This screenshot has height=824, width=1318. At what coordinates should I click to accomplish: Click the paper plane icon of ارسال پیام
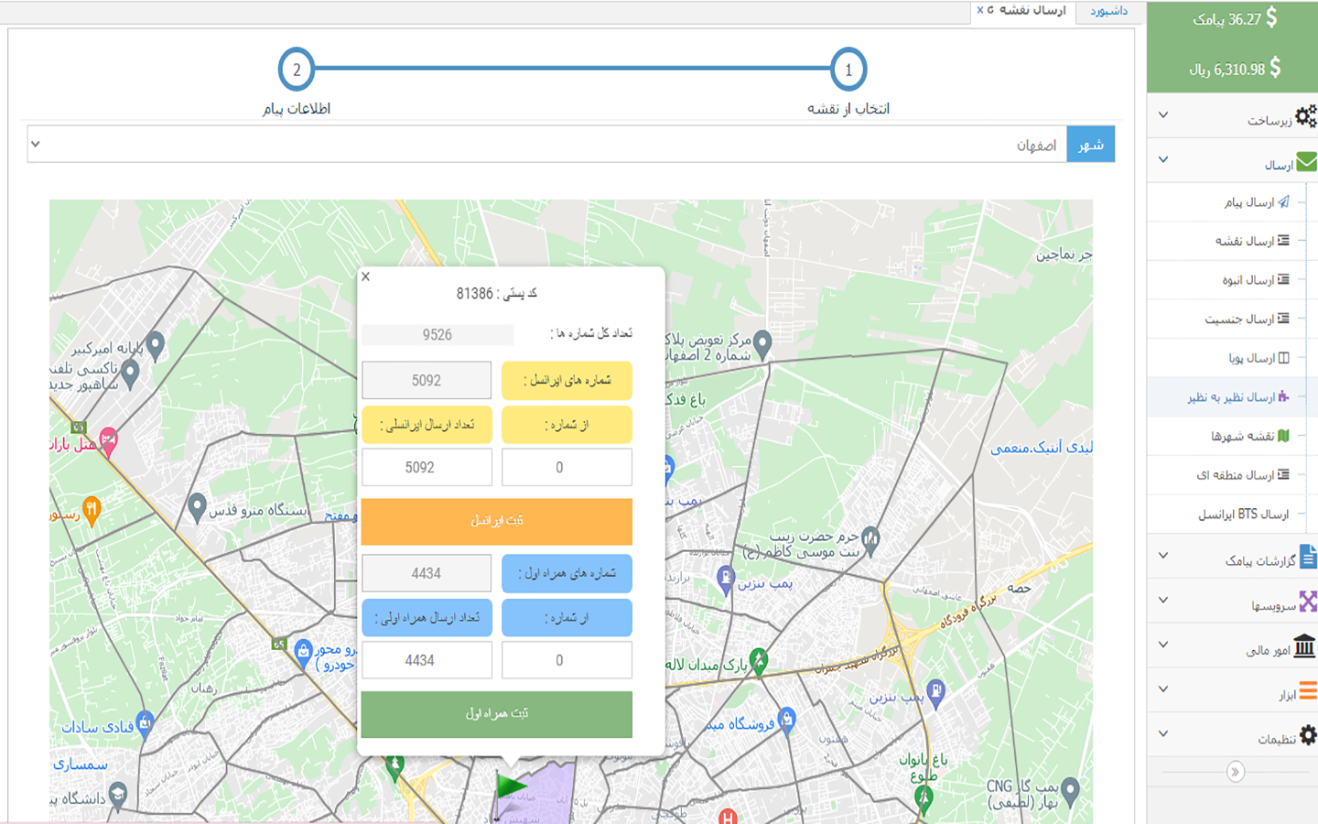(x=1283, y=202)
